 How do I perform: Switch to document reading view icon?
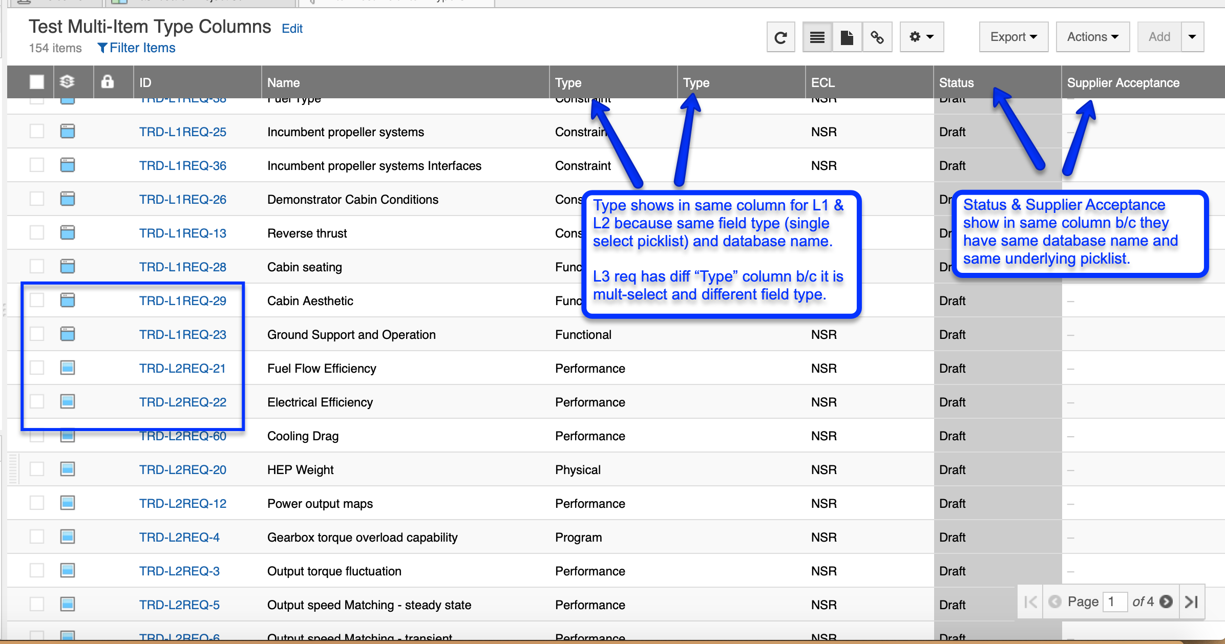point(847,37)
